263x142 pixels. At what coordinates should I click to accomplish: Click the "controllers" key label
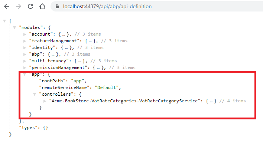pos(56,94)
